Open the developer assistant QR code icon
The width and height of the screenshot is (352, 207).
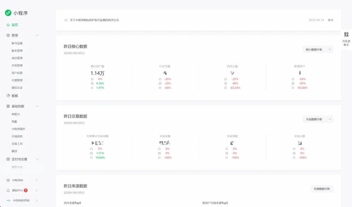[346, 35]
